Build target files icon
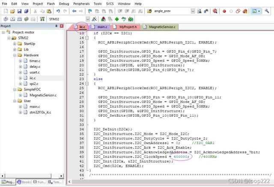This screenshot has width=274, height=187. tap(12, 19)
